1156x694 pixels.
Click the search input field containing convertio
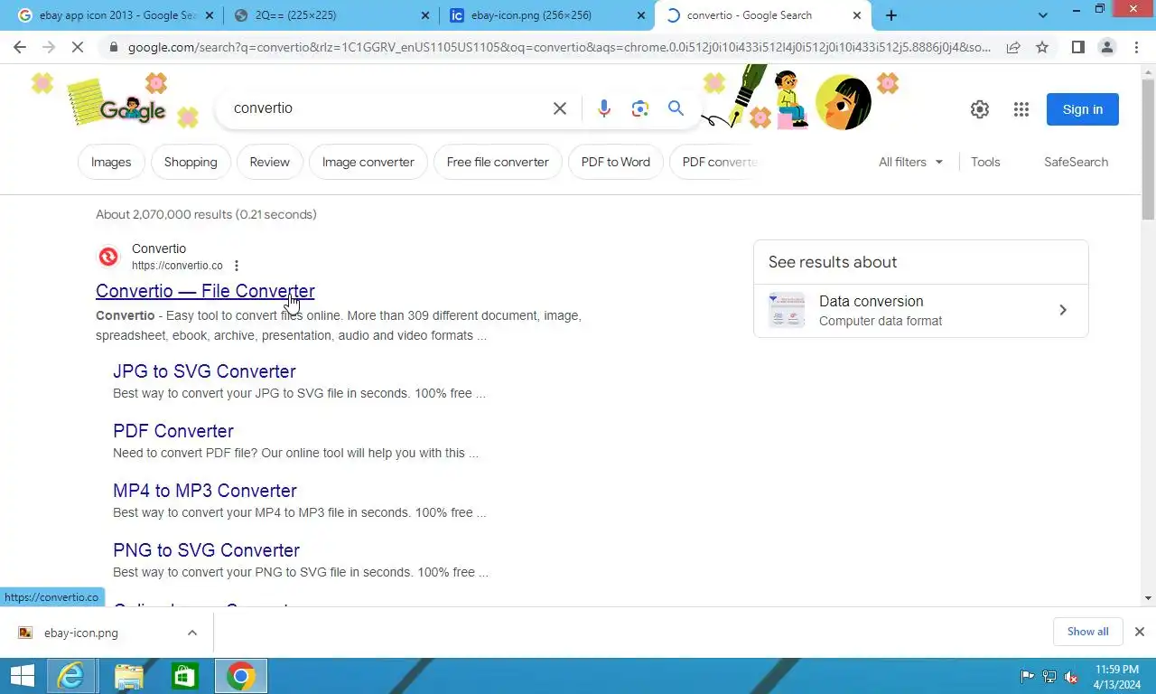[384, 108]
